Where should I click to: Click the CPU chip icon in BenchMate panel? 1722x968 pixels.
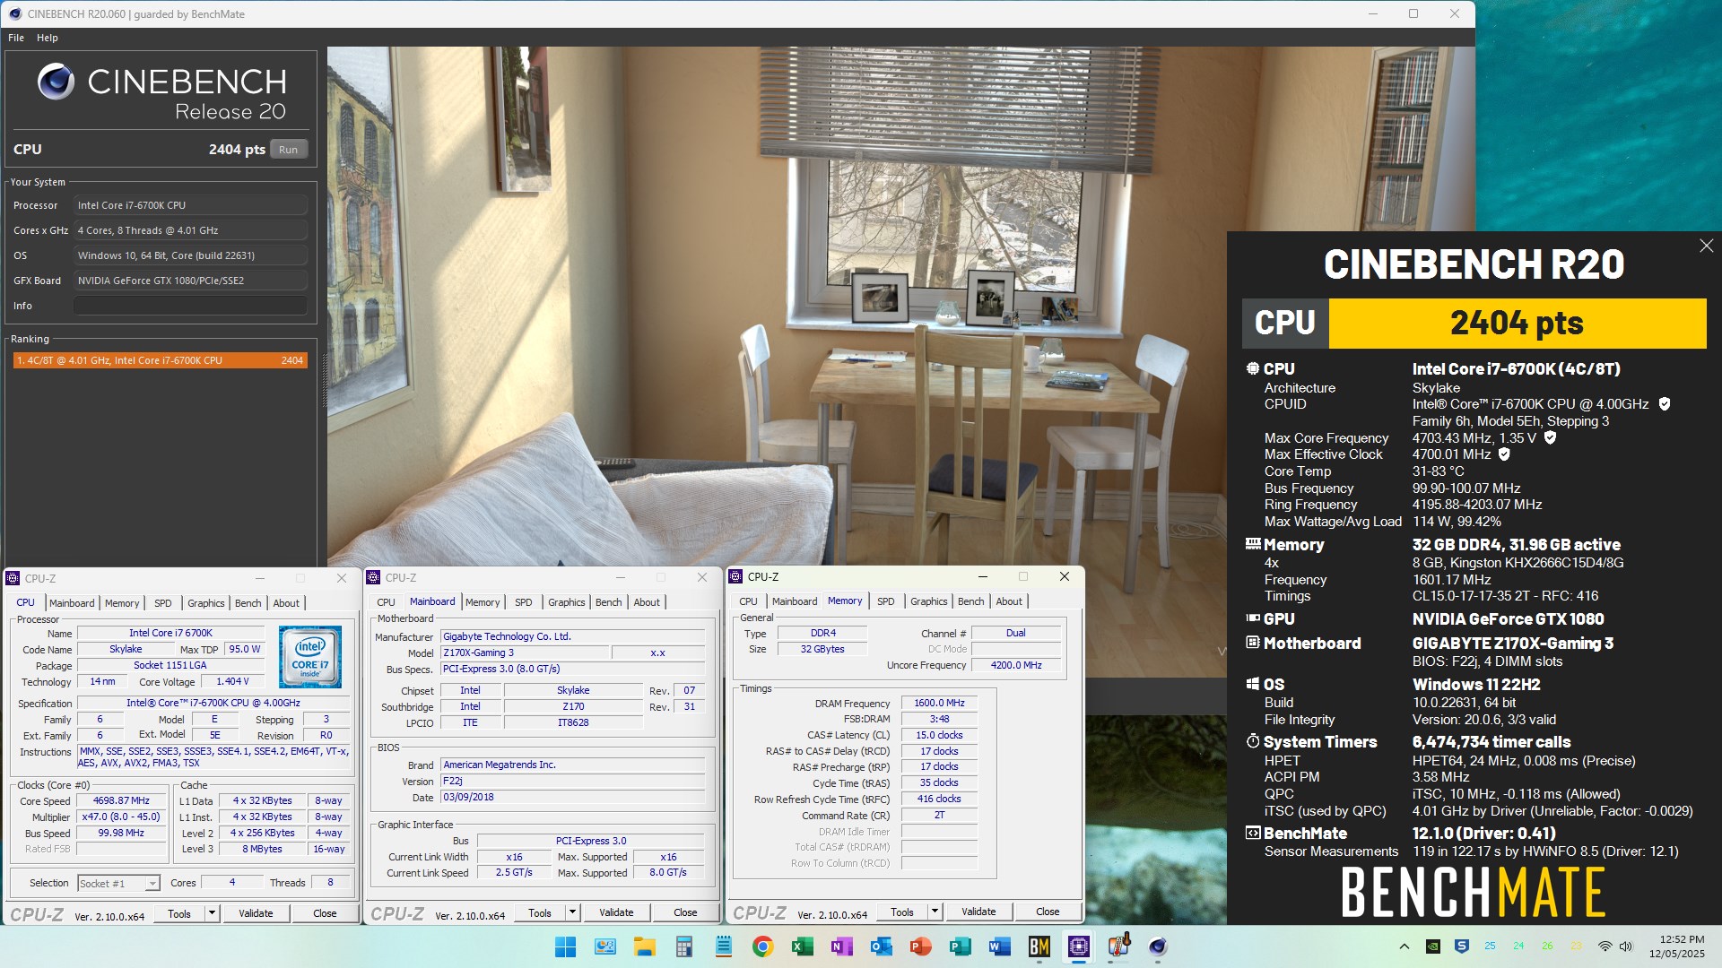click(x=1253, y=368)
